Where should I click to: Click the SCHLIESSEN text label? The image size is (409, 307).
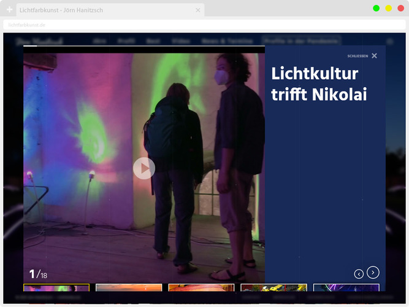coord(357,56)
